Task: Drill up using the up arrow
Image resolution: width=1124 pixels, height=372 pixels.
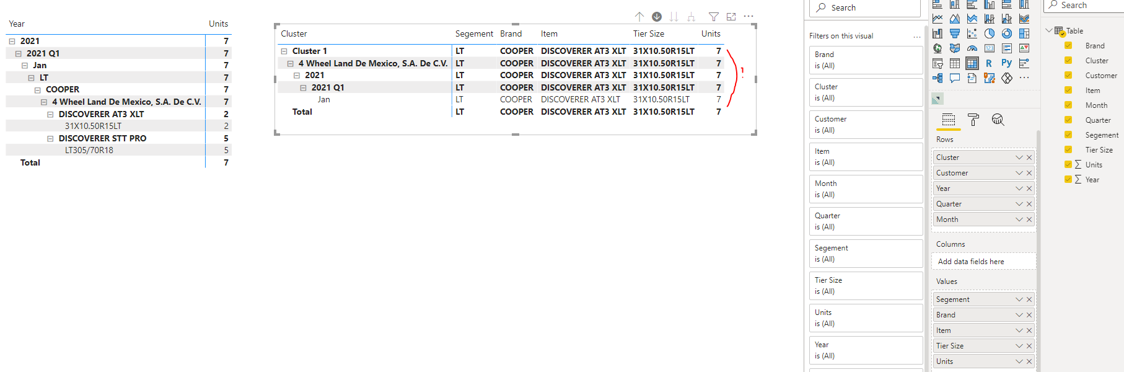Action: tap(639, 17)
